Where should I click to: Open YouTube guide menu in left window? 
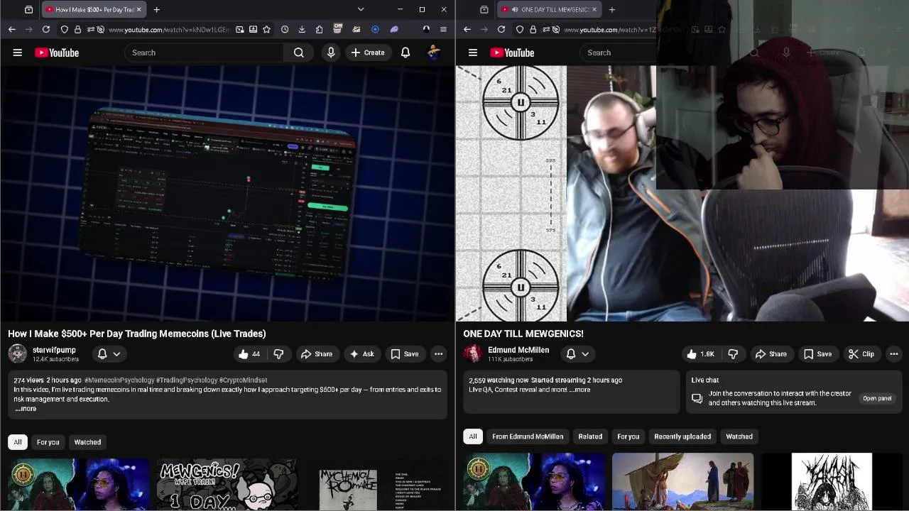click(18, 53)
